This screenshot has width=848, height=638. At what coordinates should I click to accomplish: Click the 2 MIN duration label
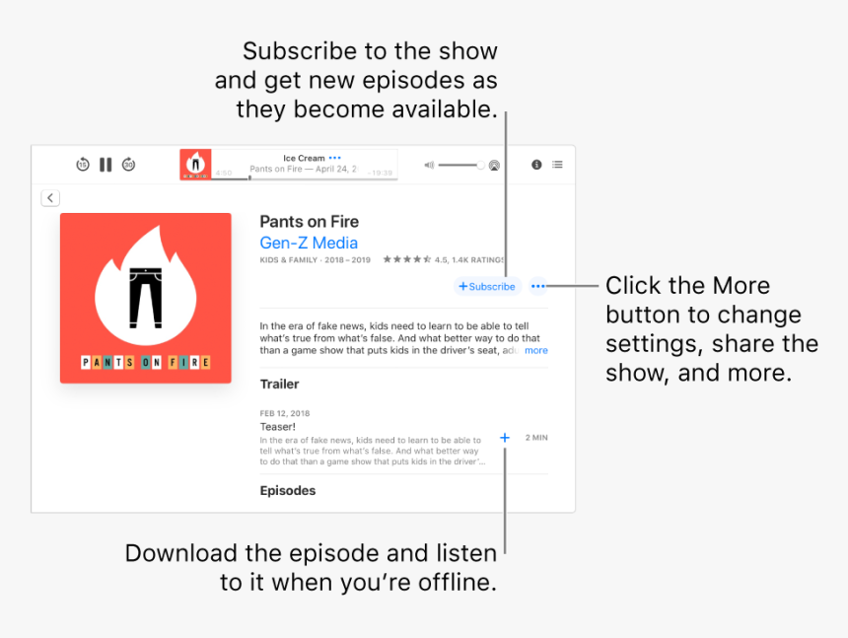(x=536, y=438)
